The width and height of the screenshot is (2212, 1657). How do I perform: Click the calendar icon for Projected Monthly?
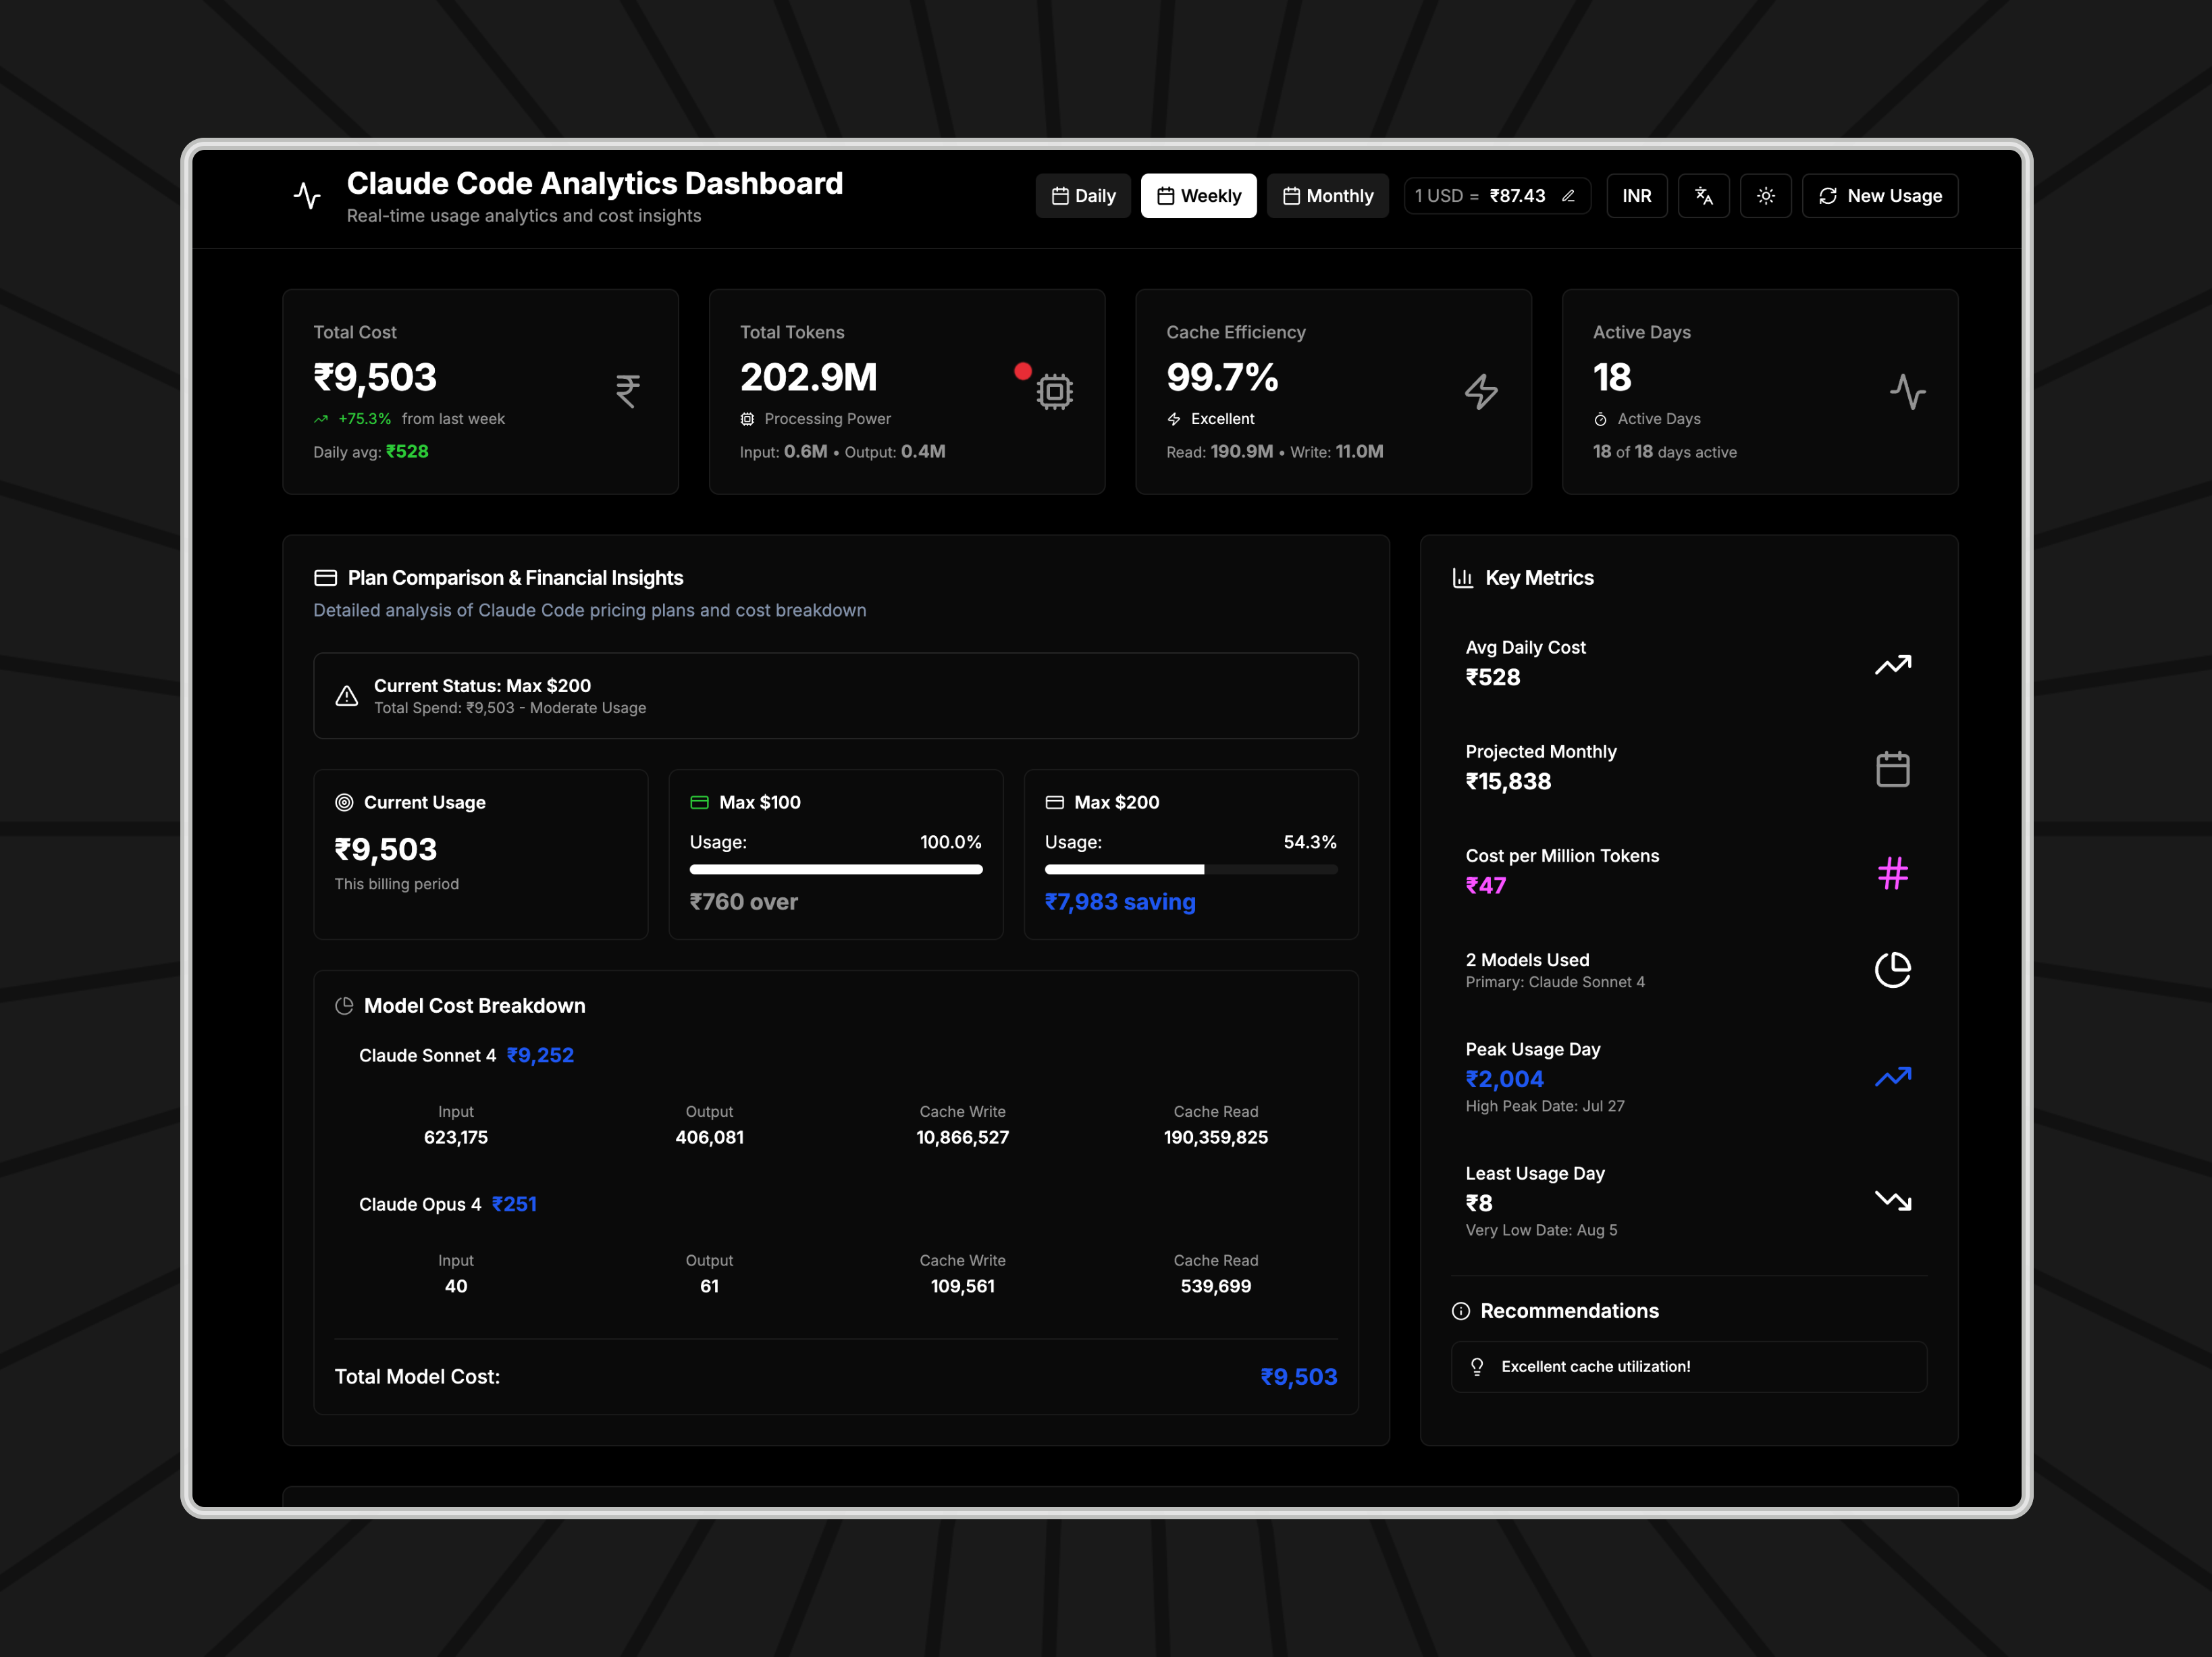tap(1892, 769)
